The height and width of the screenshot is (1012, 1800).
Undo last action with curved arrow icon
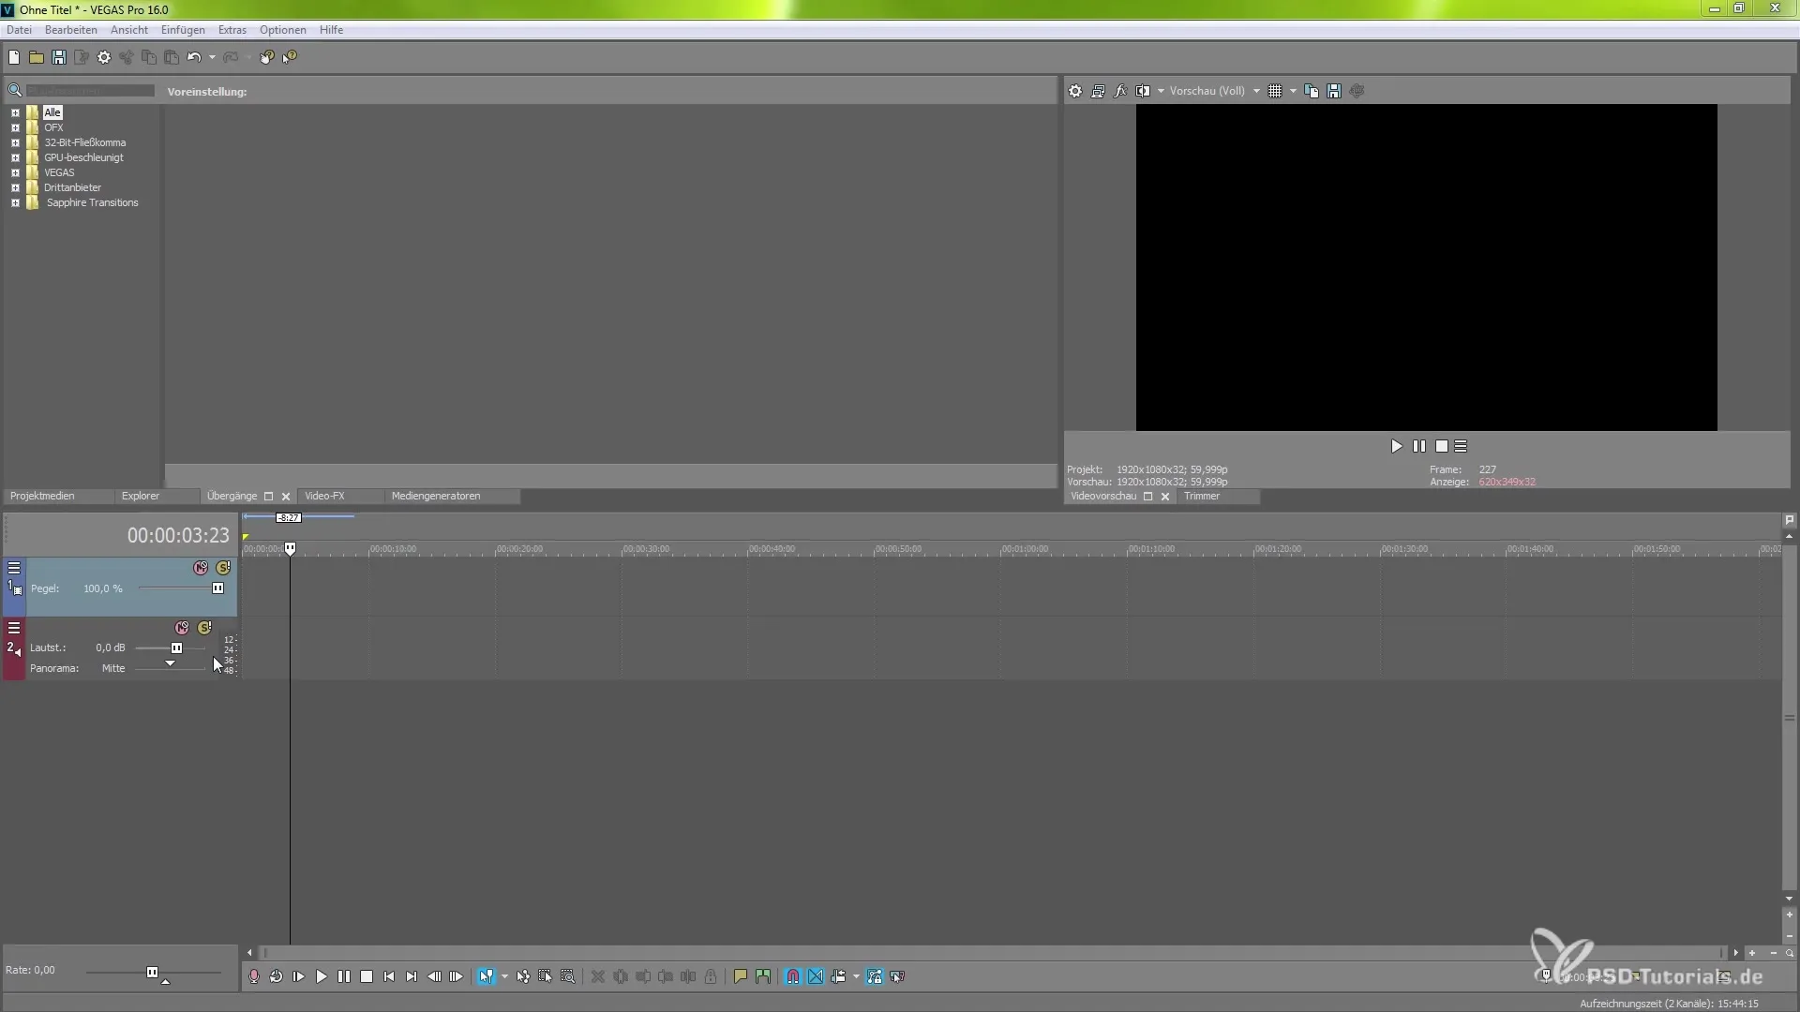(x=194, y=57)
